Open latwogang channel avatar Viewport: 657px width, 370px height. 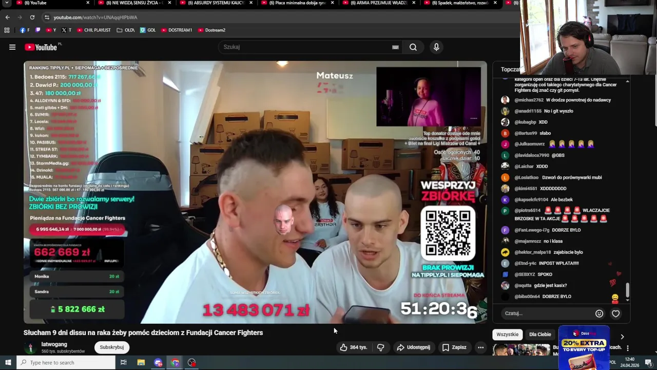point(30,348)
